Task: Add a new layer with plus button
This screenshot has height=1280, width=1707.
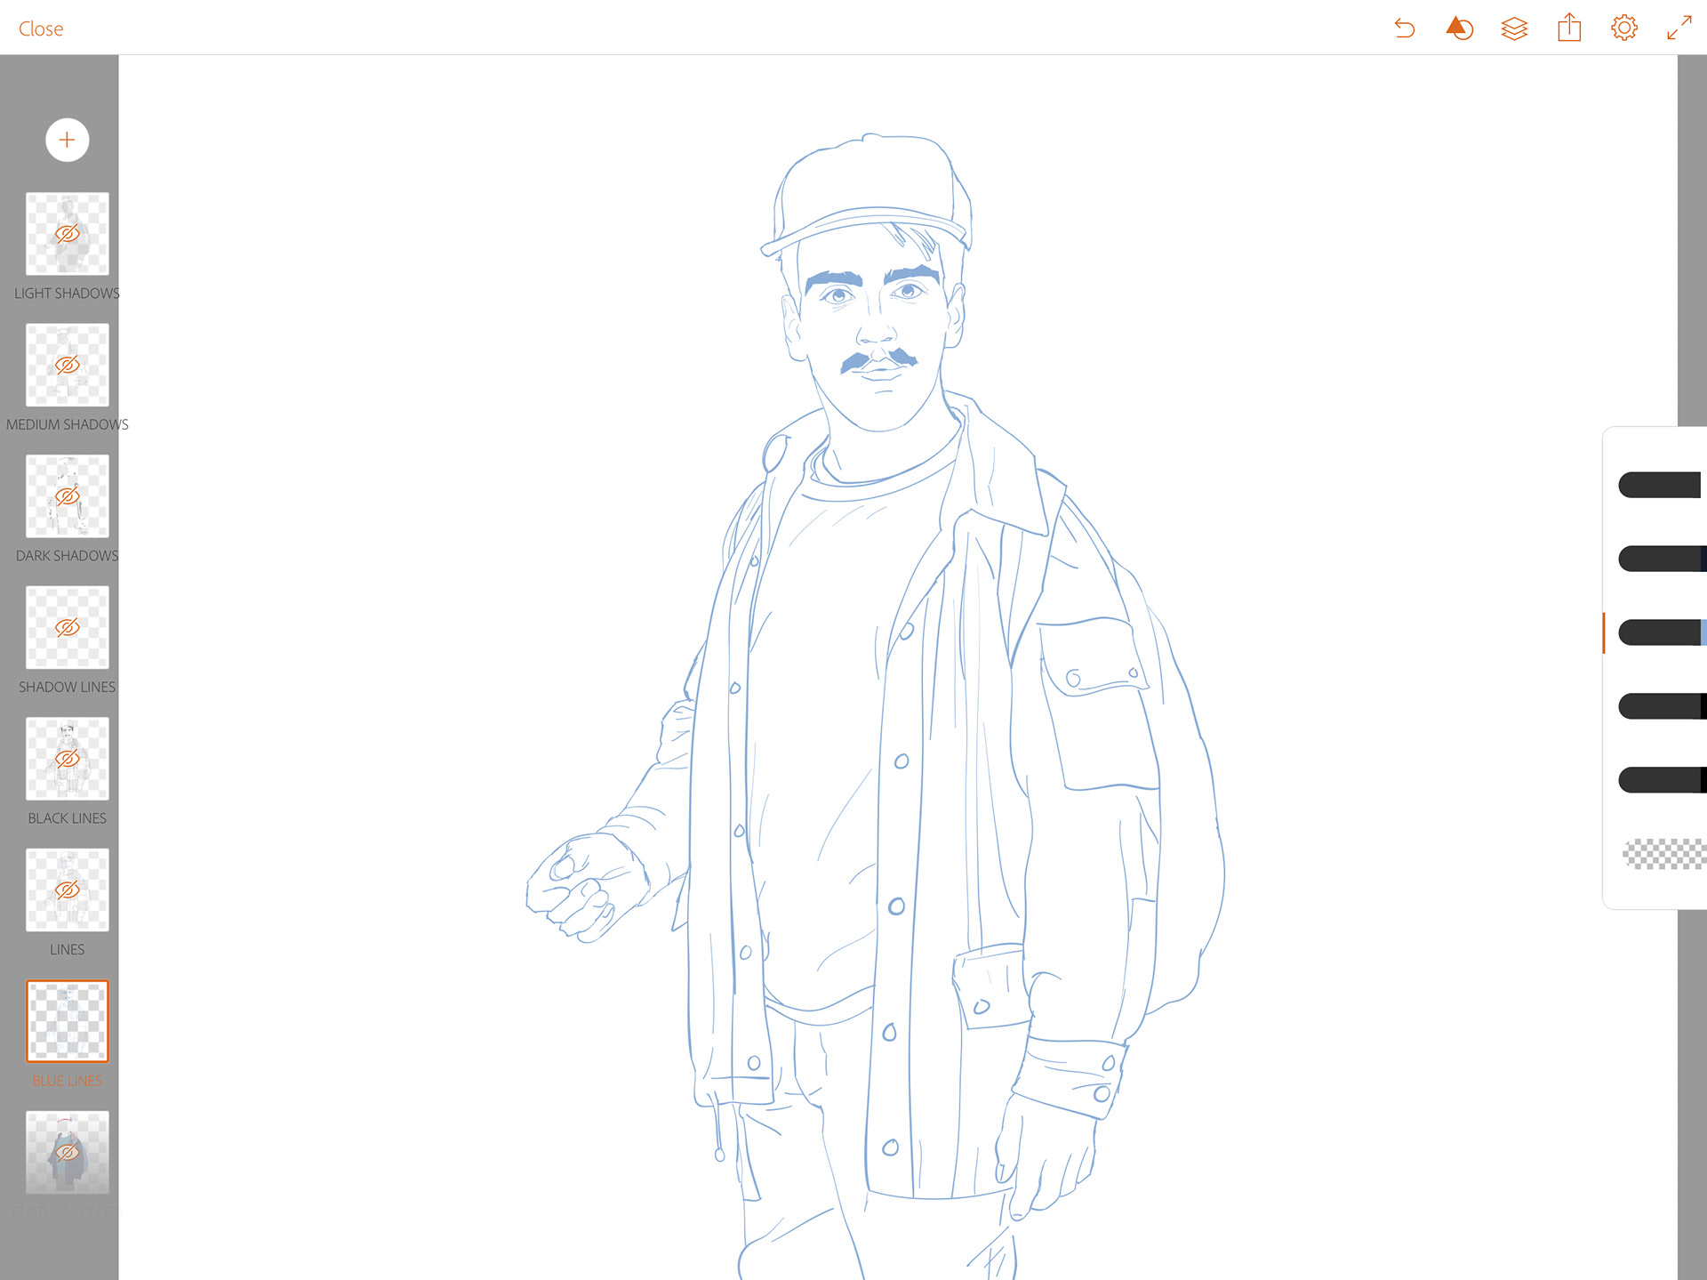Action: click(68, 140)
